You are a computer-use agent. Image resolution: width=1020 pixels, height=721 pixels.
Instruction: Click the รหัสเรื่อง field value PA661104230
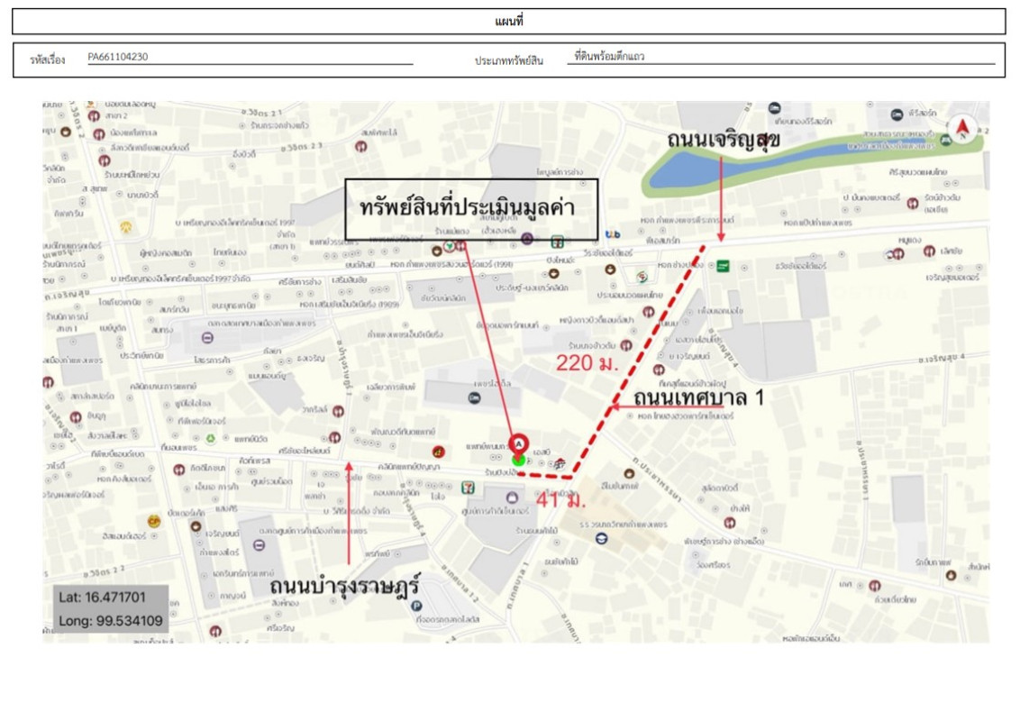(118, 57)
